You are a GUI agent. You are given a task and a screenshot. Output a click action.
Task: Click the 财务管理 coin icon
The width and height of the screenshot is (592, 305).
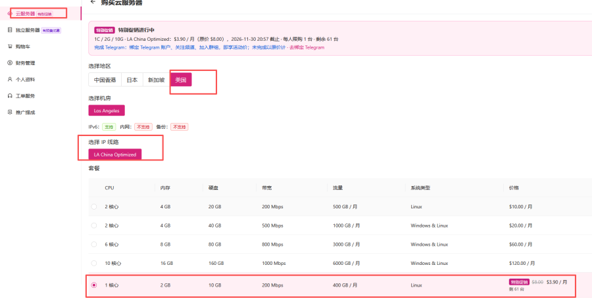coord(10,63)
